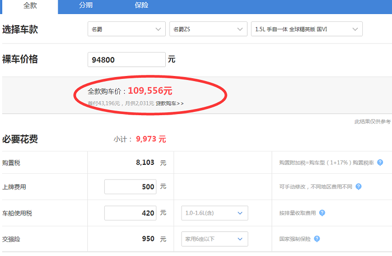392x256 pixels.
Task: Click the 交强险 row label
Action: tap(11, 239)
